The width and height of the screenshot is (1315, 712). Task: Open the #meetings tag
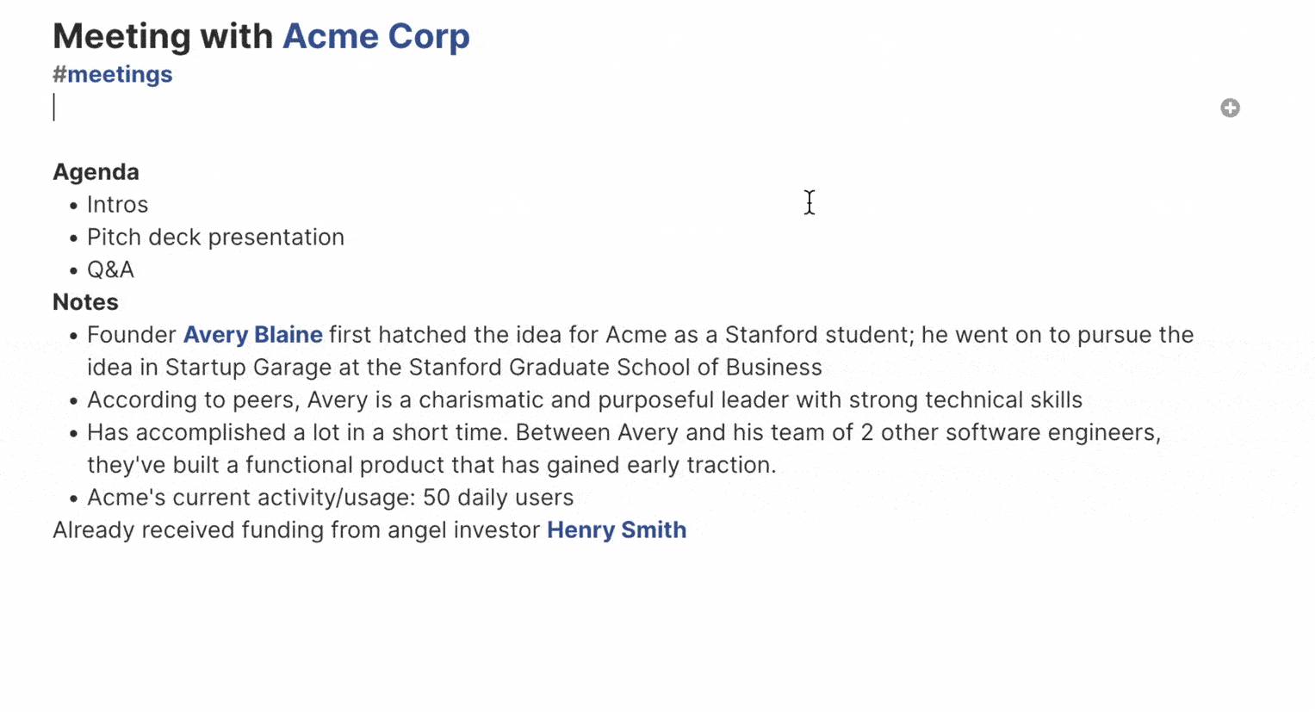[113, 74]
